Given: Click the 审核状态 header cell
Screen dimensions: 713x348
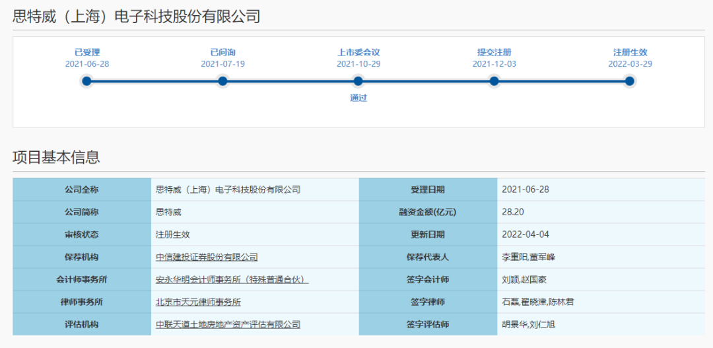Looking at the screenshot, I should click(x=82, y=234).
